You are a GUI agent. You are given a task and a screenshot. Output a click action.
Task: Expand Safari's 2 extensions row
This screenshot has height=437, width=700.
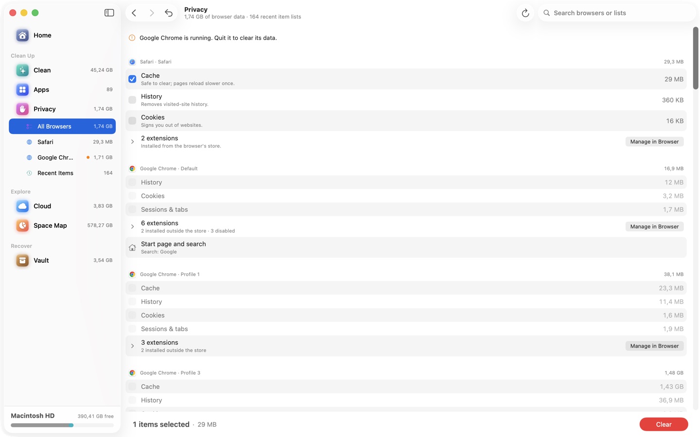(x=132, y=142)
